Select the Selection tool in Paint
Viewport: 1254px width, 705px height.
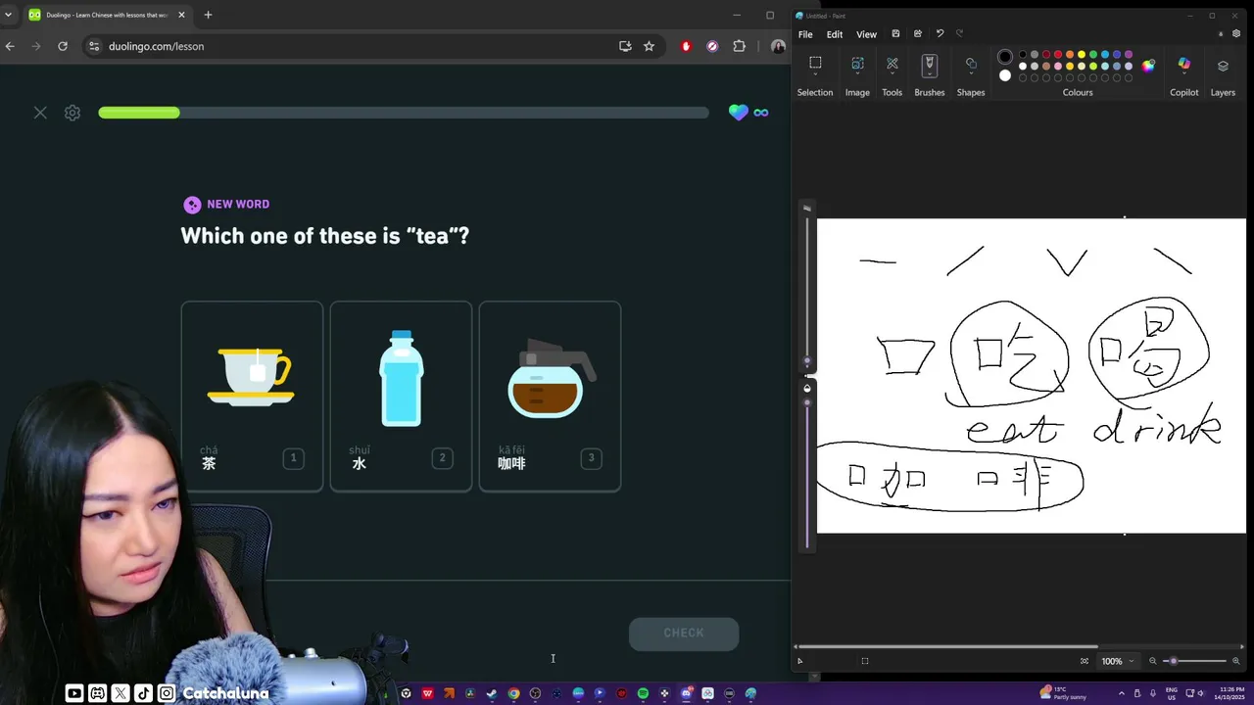click(x=815, y=64)
